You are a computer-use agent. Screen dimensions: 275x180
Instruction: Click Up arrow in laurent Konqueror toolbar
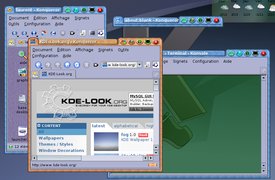34,33
